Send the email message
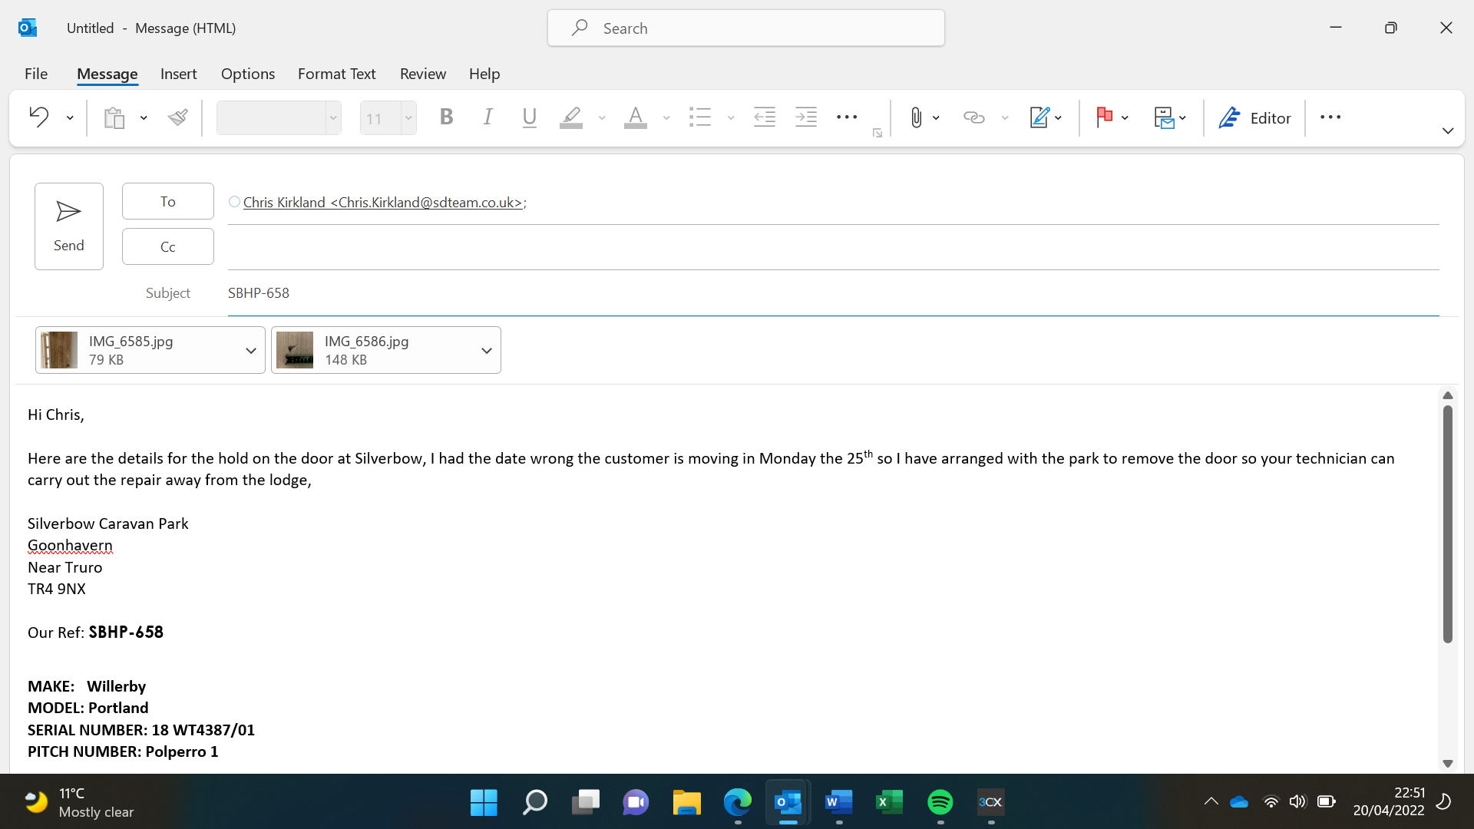This screenshot has width=1474, height=829. pos(69,226)
